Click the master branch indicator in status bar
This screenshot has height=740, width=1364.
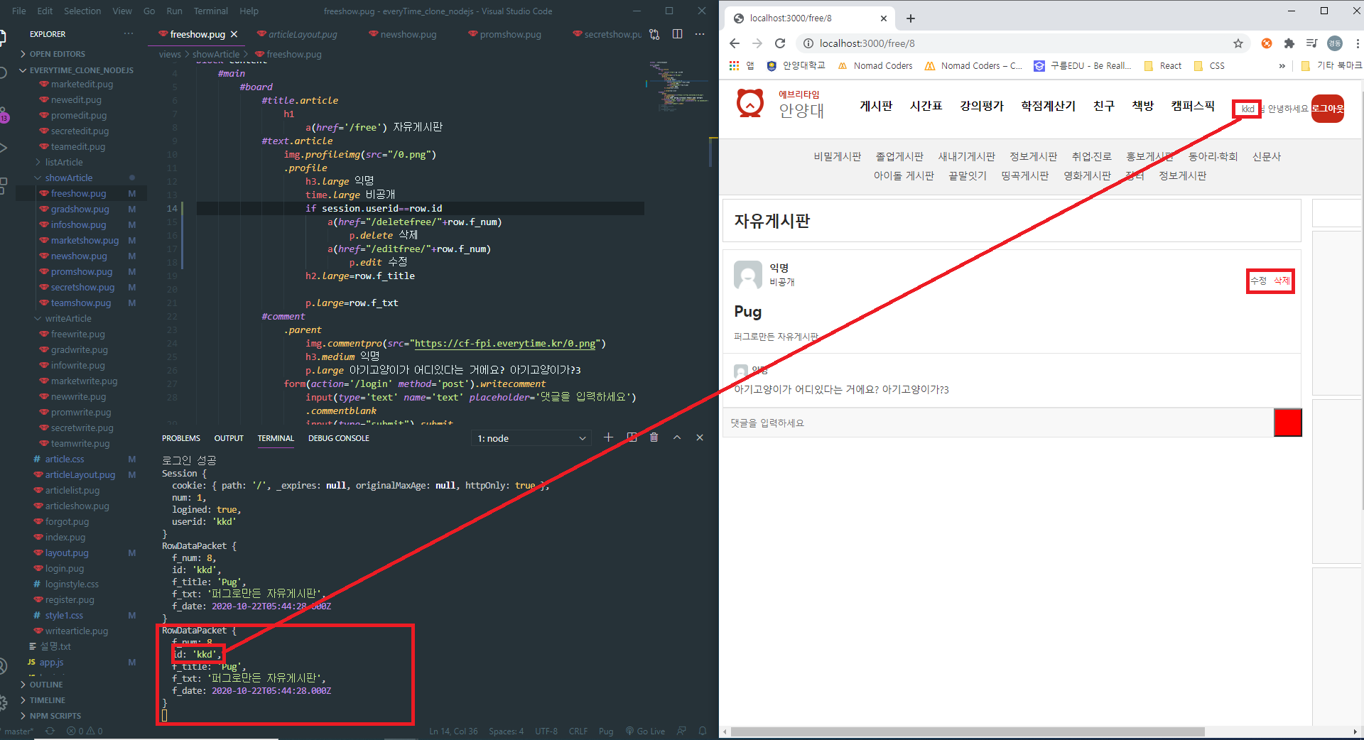[18, 731]
